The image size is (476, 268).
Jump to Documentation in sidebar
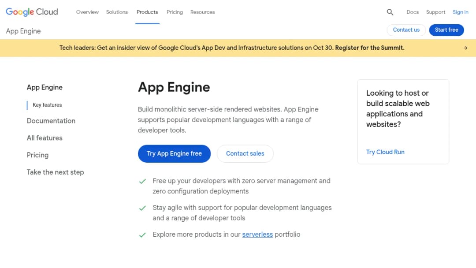pyautogui.click(x=51, y=121)
